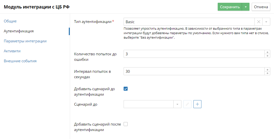This screenshot has width=274, height=139.
Task: Expand the Сценарий до dropdown list
Action: 177,104
